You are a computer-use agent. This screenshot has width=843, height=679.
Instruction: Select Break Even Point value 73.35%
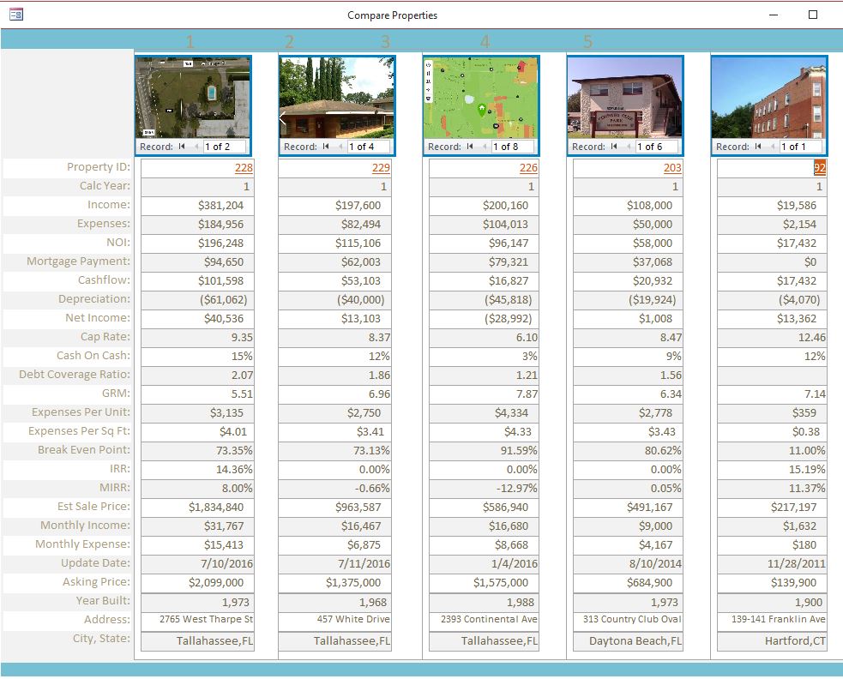click(197, 450)
